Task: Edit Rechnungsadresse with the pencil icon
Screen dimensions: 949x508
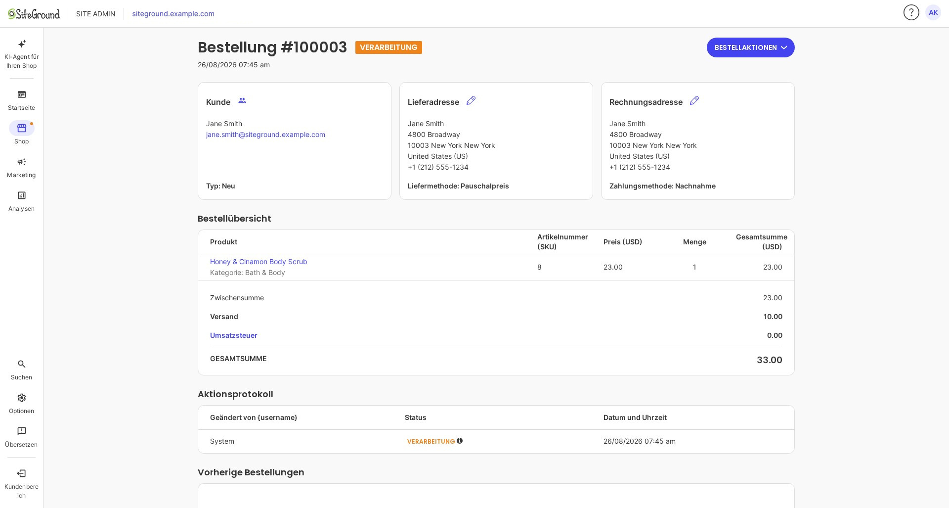Action: [x=694, y=100]
